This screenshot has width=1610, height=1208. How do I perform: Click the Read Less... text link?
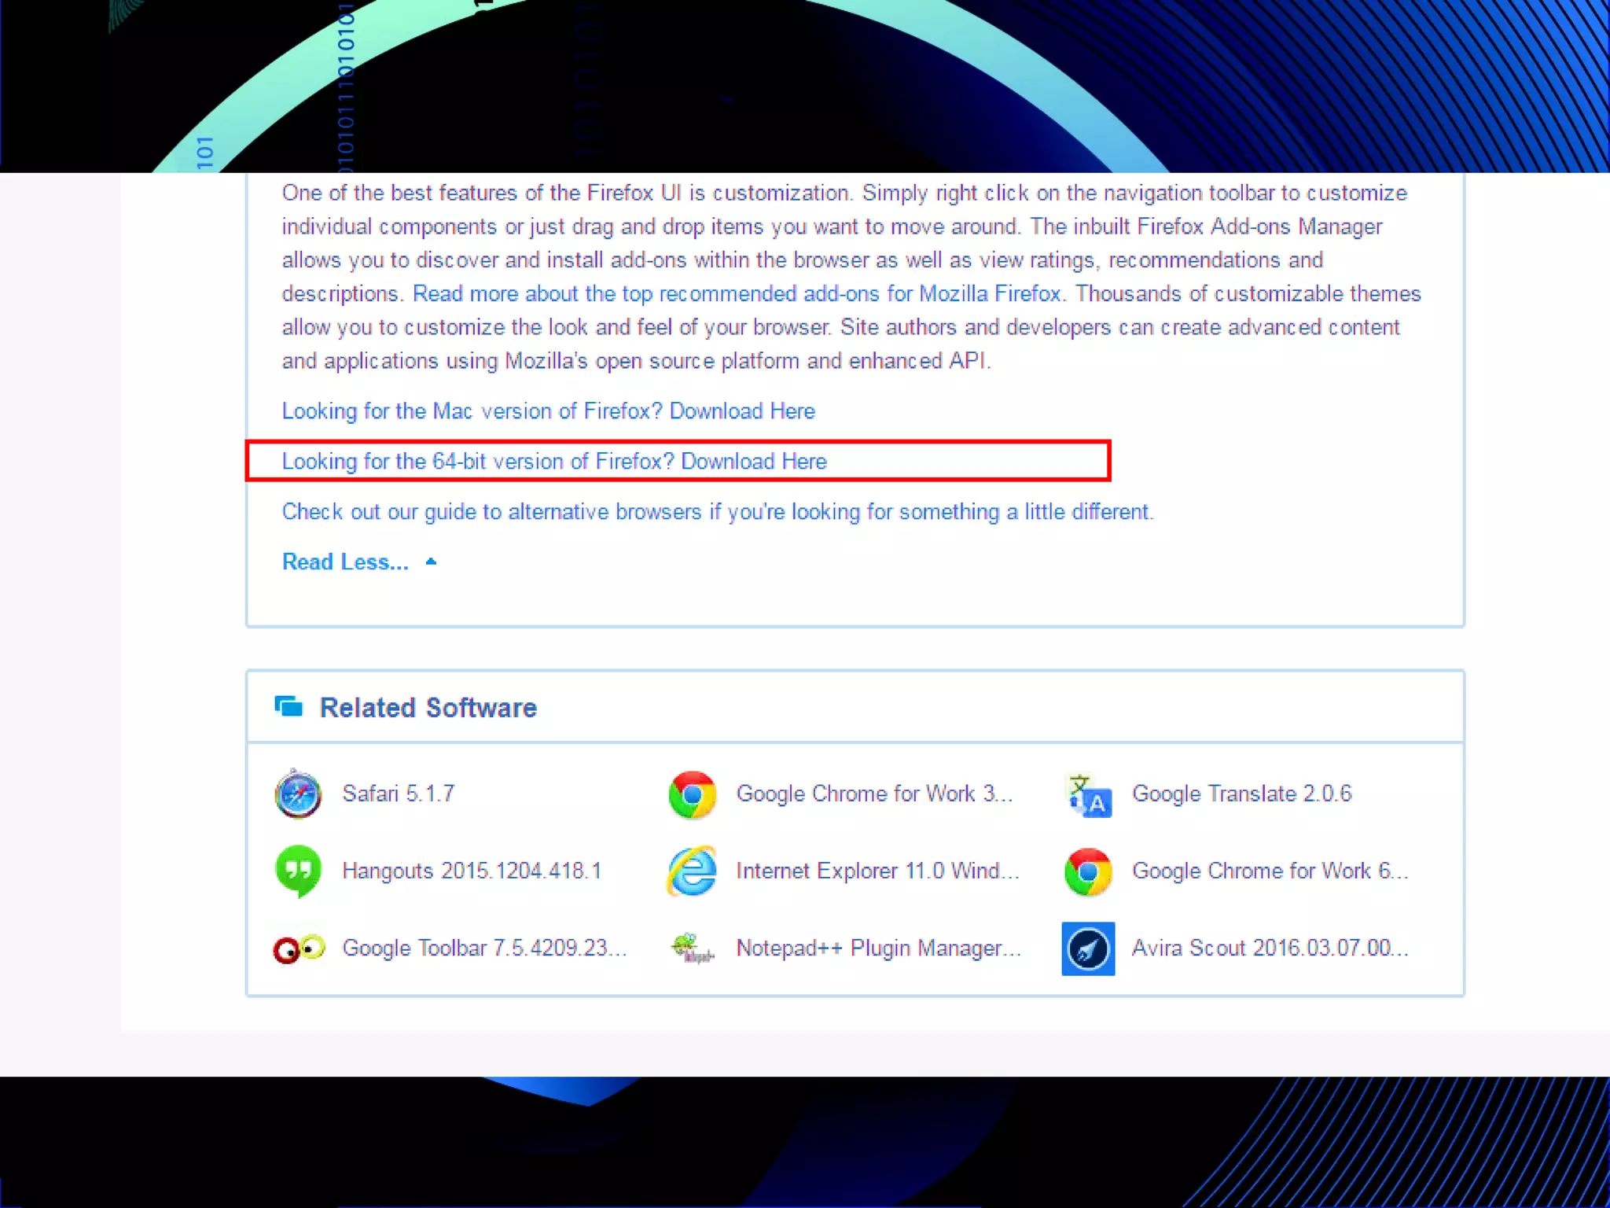pos(345,562)
